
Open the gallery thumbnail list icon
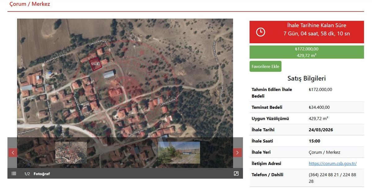pyautogui.click(x=14, y=173)
